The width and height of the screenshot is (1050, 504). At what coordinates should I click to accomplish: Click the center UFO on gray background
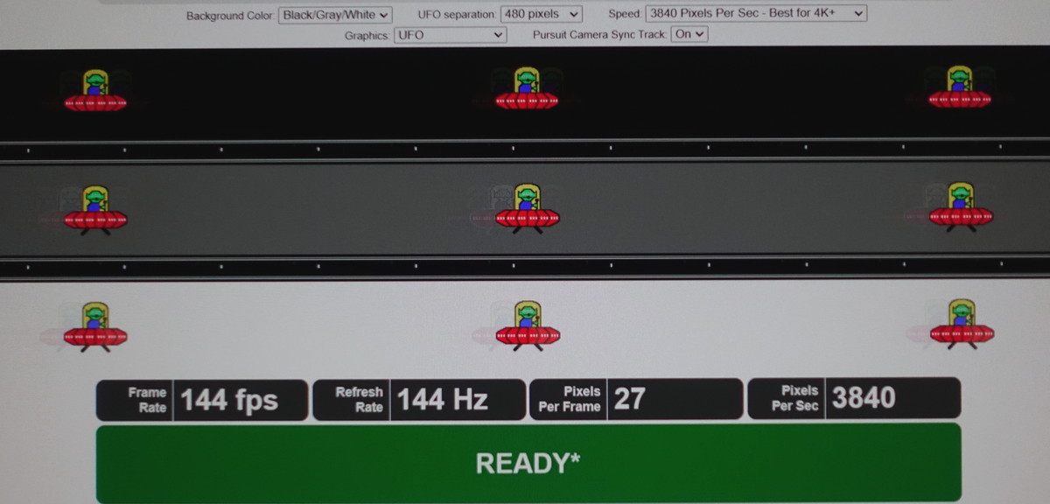click(527, 208)
